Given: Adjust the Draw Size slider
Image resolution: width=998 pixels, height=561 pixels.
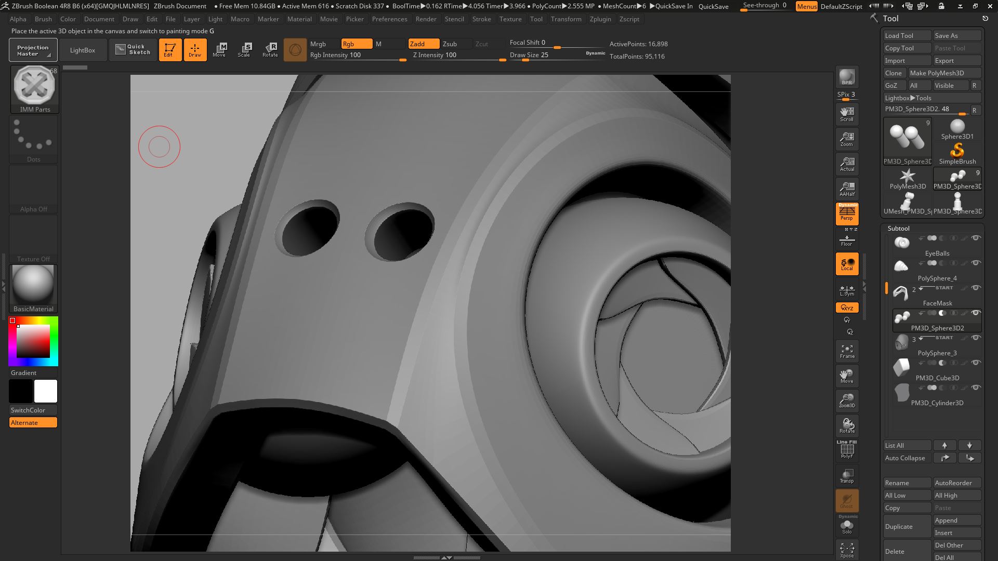Looking at the screenshot, I should click(557, 55).
